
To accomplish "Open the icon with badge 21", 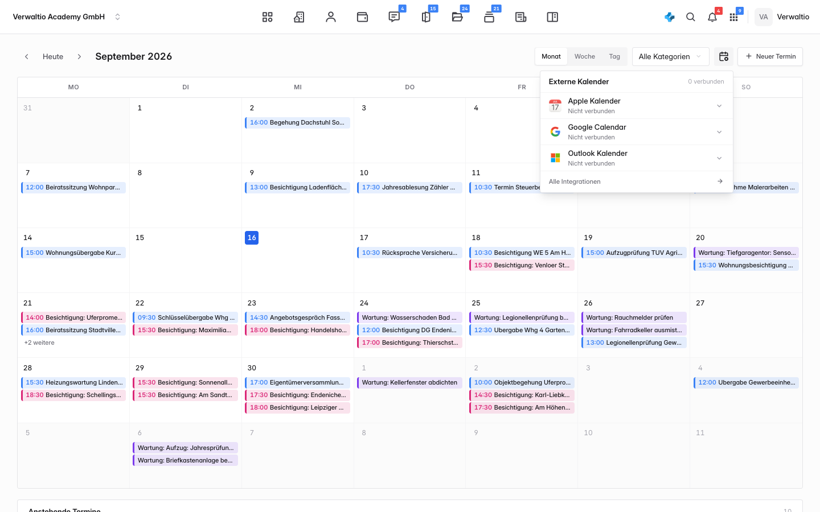I will (489, 17).
